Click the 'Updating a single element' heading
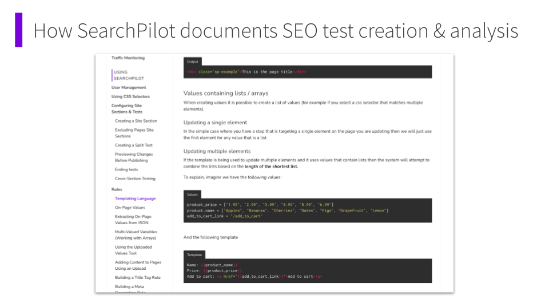Image resolution: width=549 pixels, height=308 pixels. click(215, 123)
